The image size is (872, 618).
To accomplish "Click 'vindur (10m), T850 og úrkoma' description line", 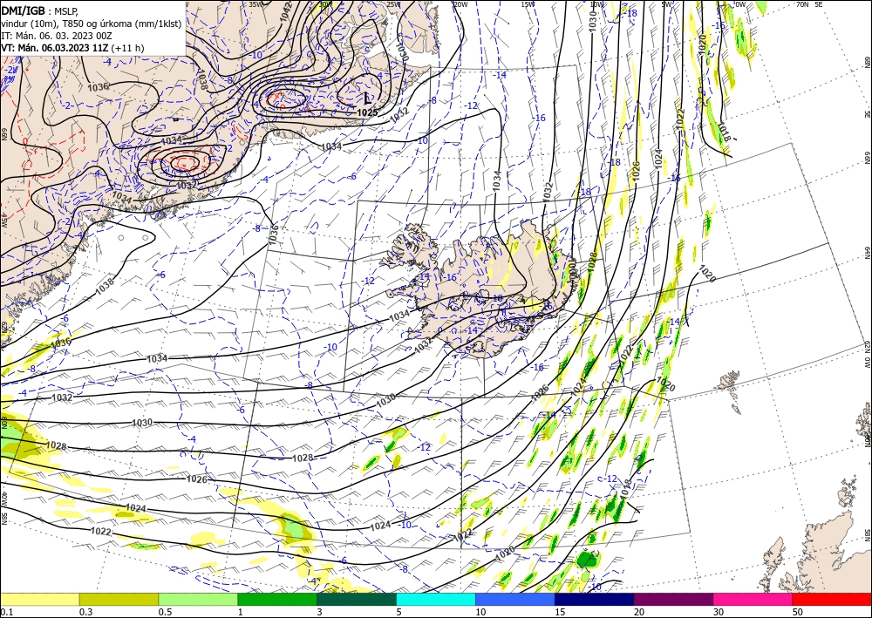I will coord(92,23).
